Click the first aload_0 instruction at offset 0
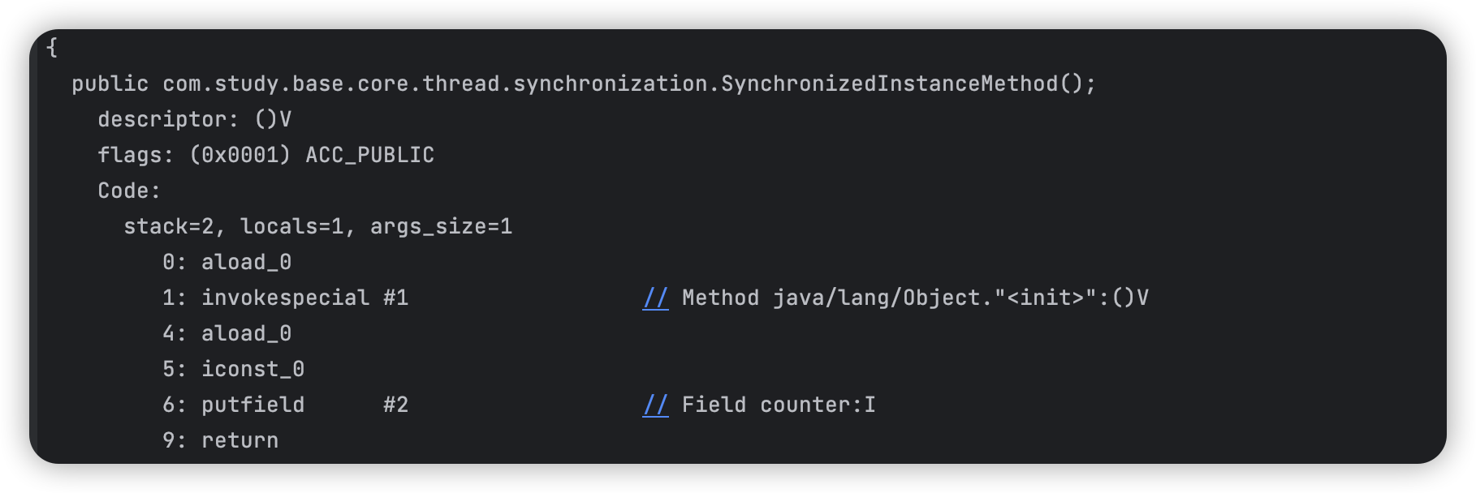This screenshot has width=1476, height=493. [246, 262]
